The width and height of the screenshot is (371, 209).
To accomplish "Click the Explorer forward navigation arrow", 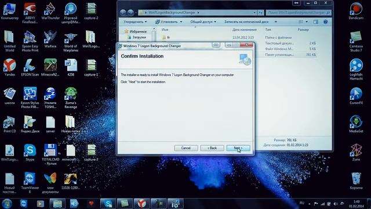I will (130, 12).
